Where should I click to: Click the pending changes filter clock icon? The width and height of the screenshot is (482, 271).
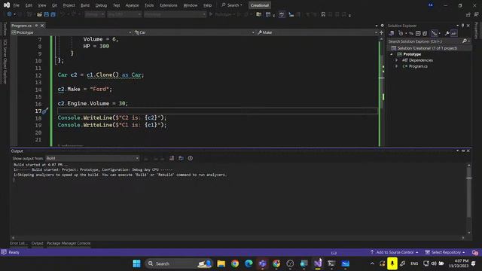pyautogui.click(x=401, y=33)
